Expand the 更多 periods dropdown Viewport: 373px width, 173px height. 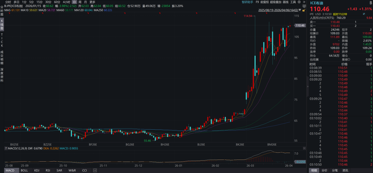coord(92,2)
